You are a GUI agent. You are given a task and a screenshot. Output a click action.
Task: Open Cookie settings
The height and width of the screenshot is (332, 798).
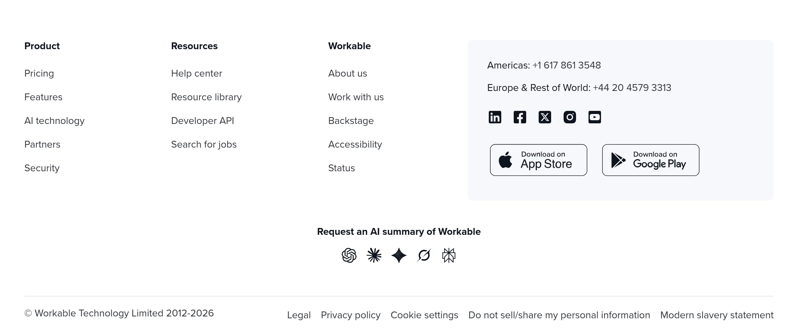pyautogui.click(x=424, y=315)
